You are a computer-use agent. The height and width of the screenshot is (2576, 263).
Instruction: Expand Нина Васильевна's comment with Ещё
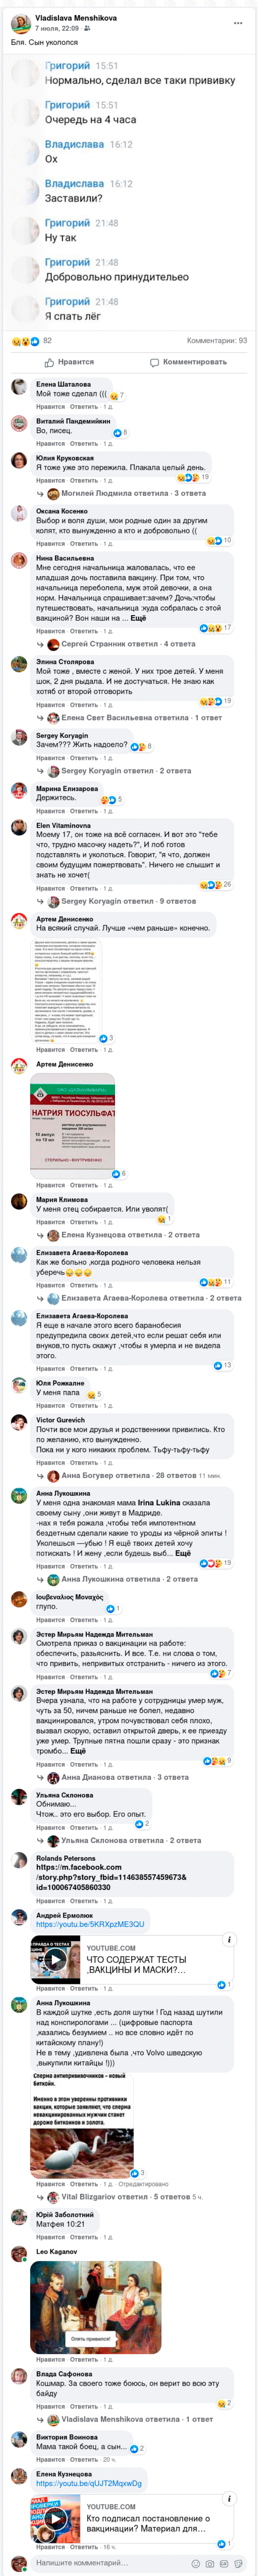(x=138, y=618)
